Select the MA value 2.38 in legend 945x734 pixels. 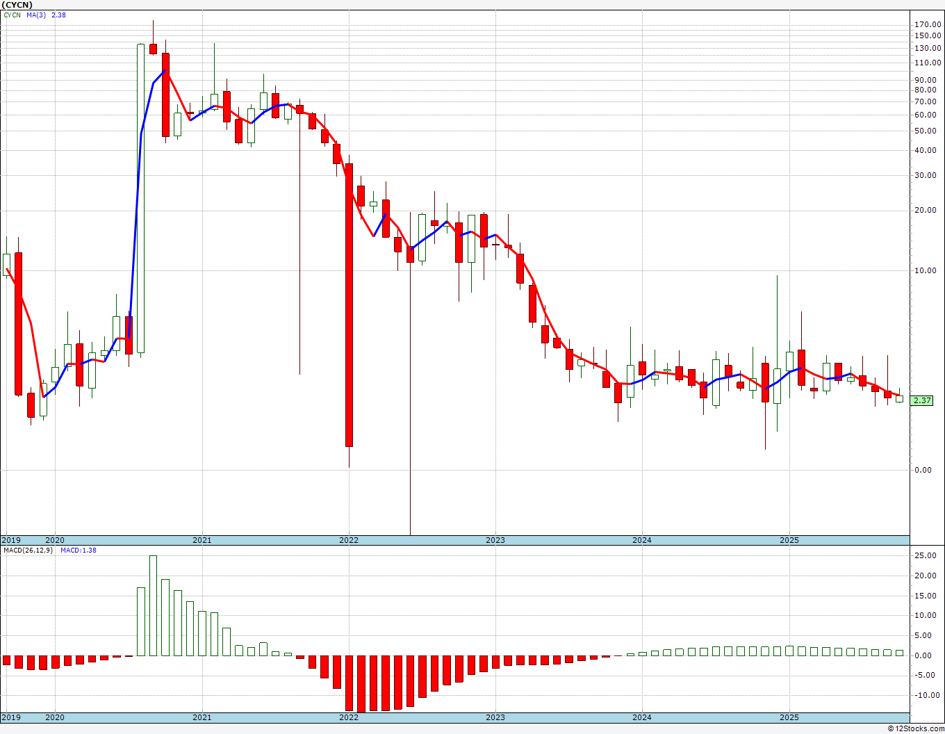(58, 15)
